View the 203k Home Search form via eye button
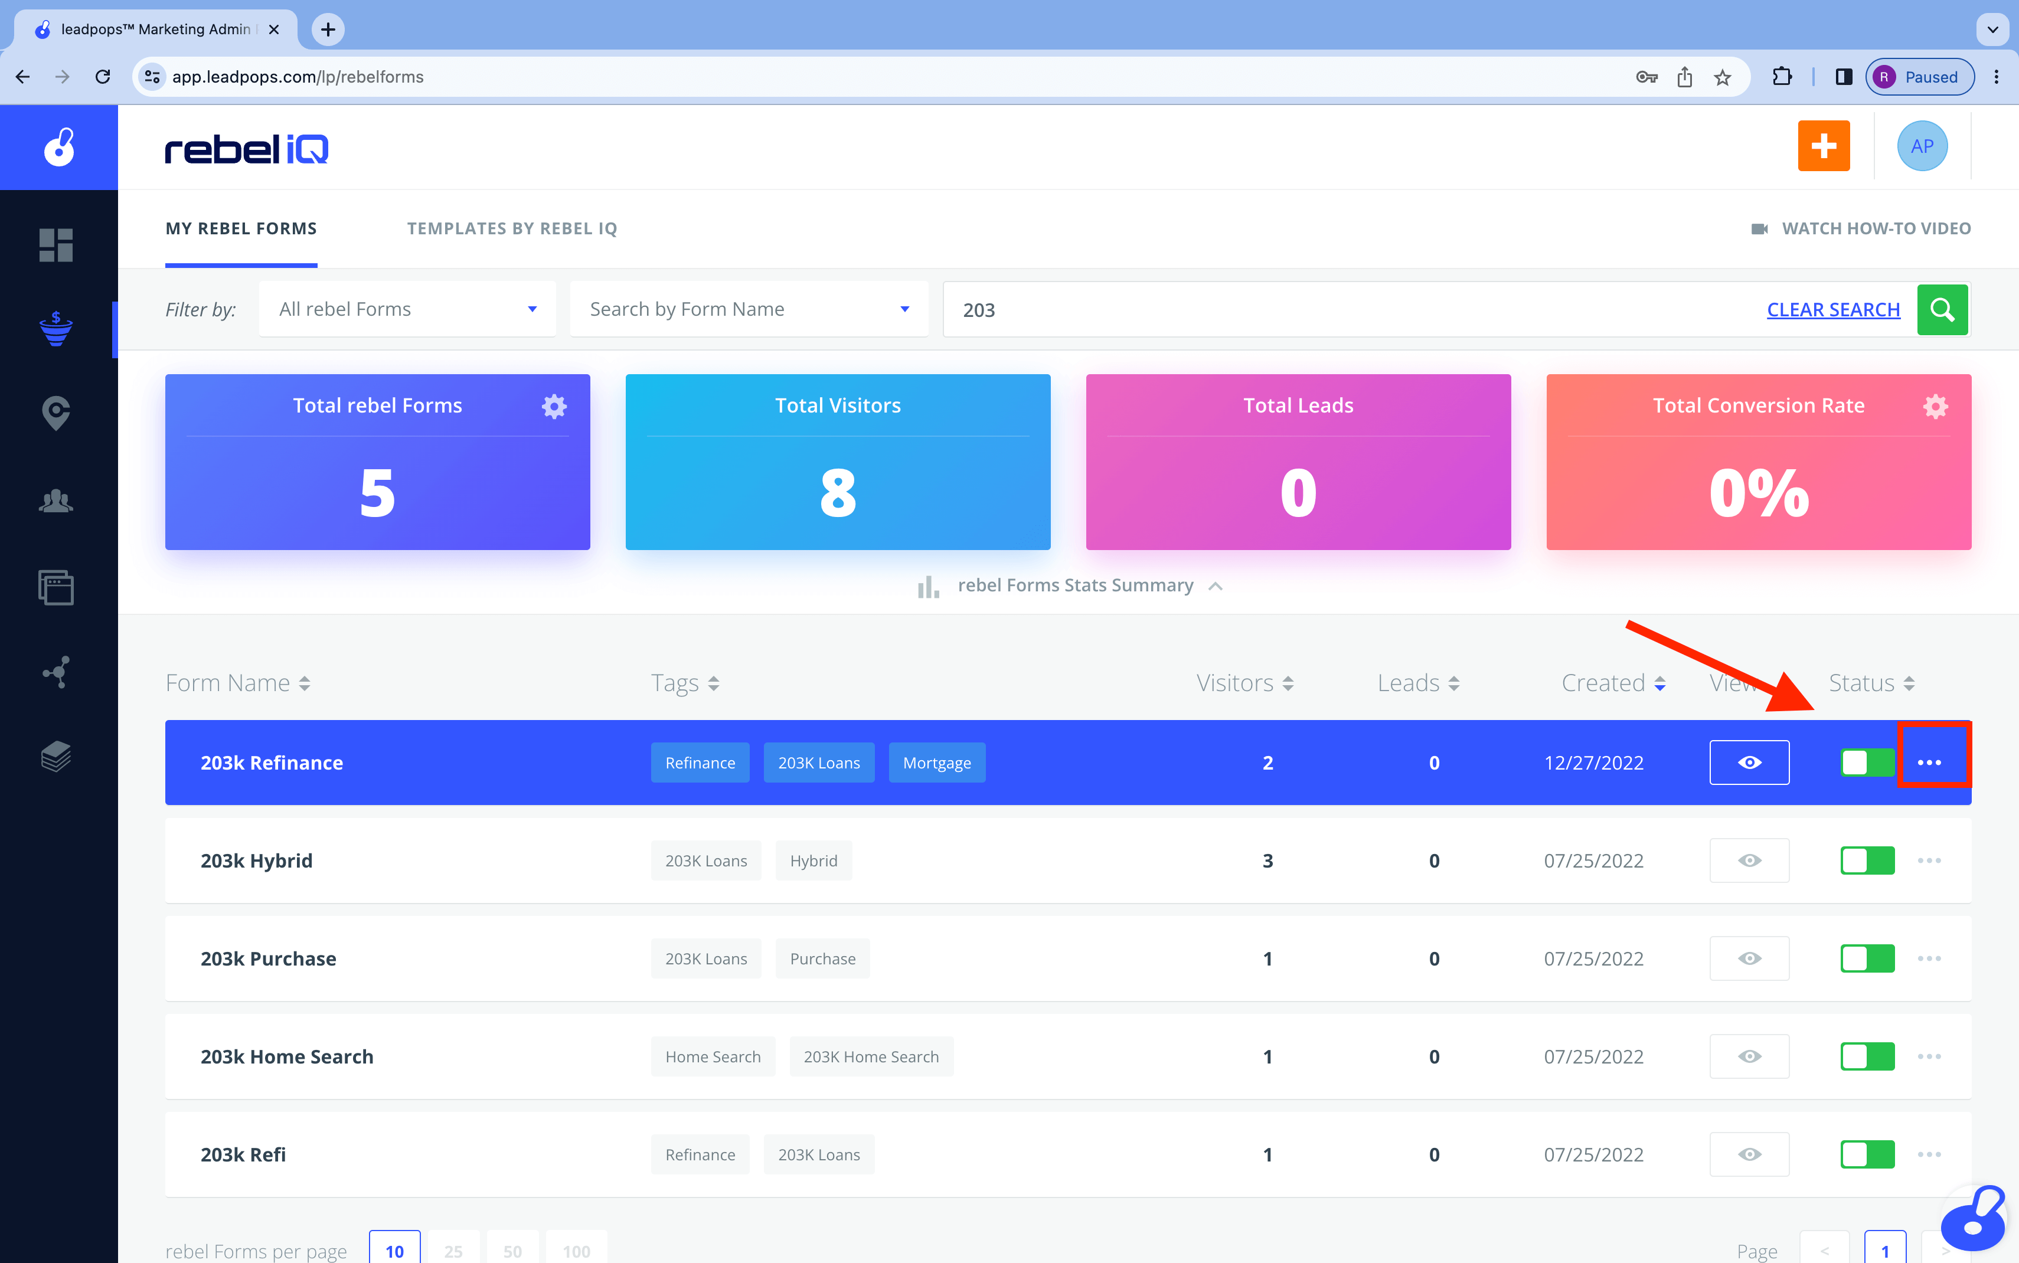2019x1263 pixels. coord(1749,1056)
